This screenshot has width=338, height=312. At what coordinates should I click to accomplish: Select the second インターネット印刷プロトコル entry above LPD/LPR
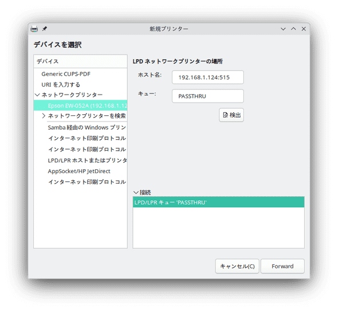[x=80, y=149]
